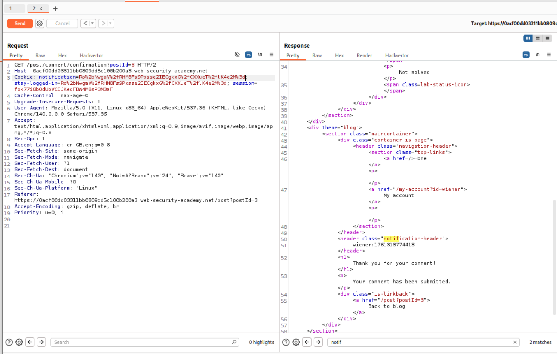Open help icon under the Response panel

click(x=286, y=342)
